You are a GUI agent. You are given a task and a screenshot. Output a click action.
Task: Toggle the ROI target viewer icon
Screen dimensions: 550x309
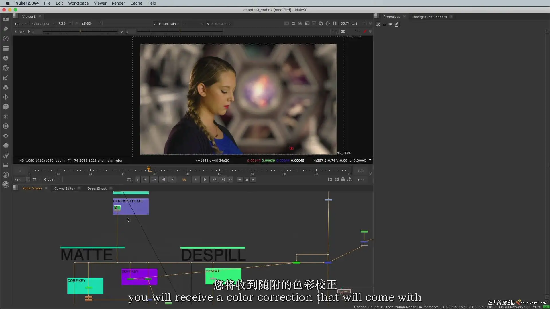(x=328, y=23)
